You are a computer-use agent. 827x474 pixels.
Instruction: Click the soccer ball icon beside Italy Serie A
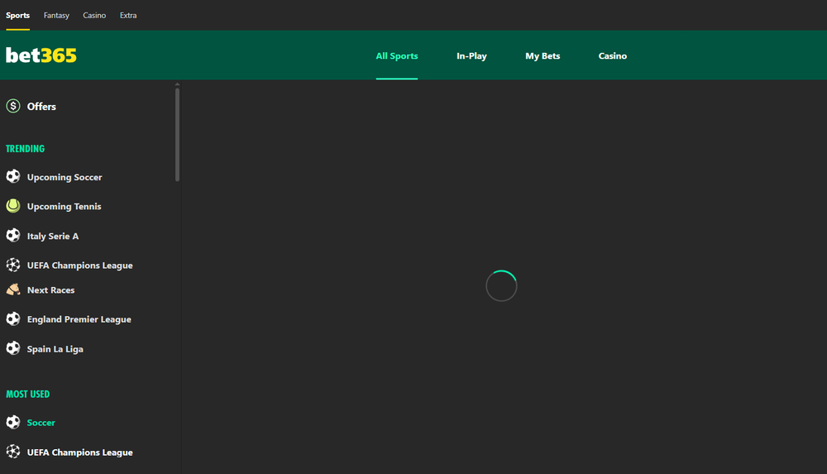click(13, 236)
